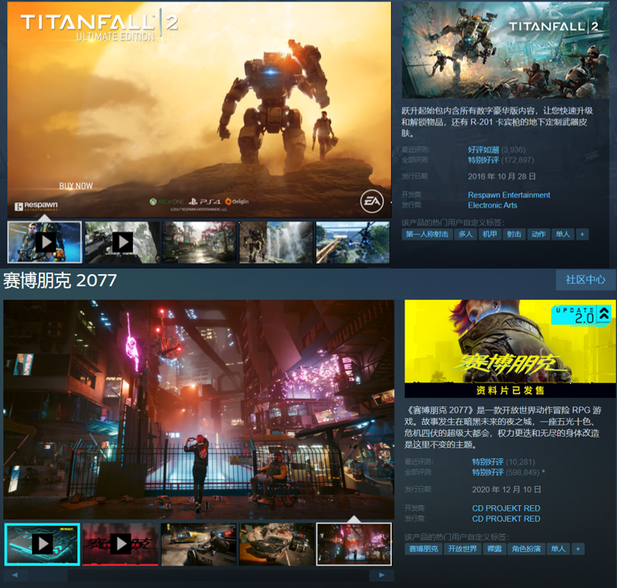Click the Cyberpunk 2077 main screenshot view
The image size is (617, 588).
coord(199,410)
